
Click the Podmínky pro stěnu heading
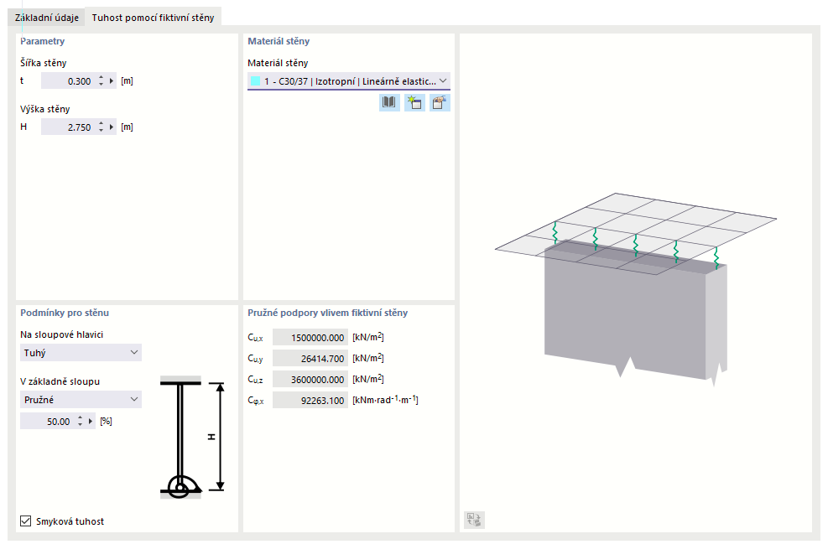pos(65,313)
